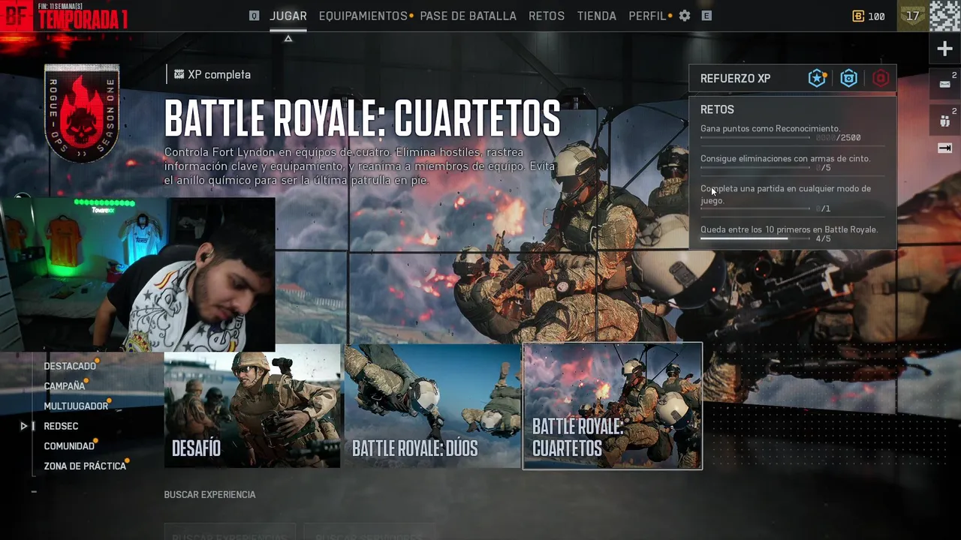Choose the BATTLE ROYALE: DÚOS tile
The width and height of the screenshot is (961, 540).
click(432, 406)
